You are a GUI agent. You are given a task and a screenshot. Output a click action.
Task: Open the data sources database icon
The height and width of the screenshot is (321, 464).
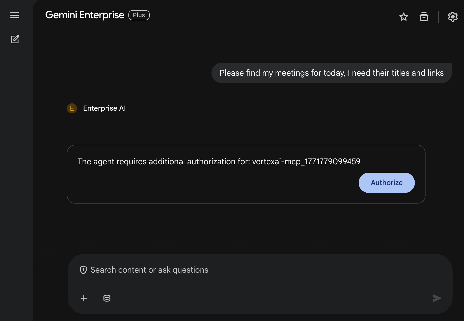107,298
